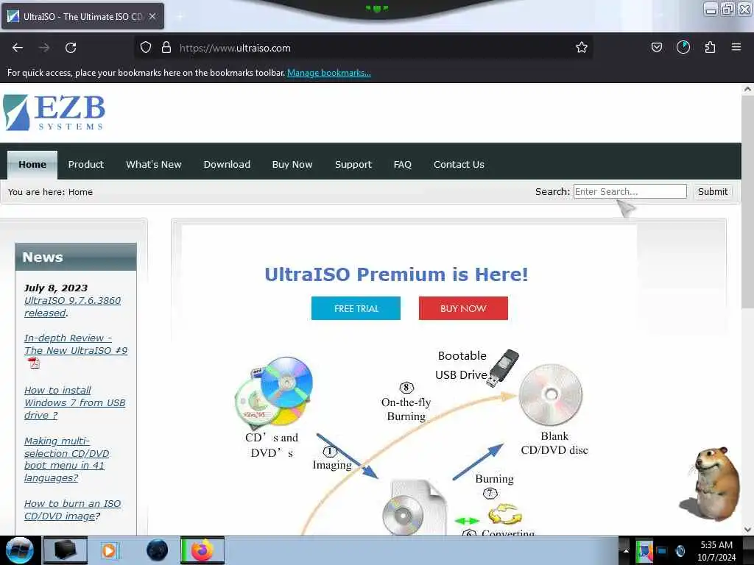
Task: Click the search Submit button
Action: 713,192
